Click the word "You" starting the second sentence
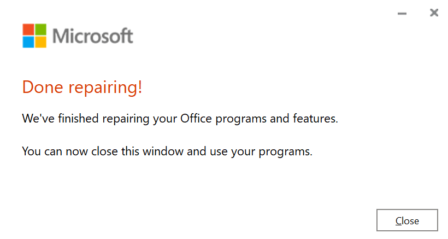Screen dimensions: 448x239 tap(31, 151)
